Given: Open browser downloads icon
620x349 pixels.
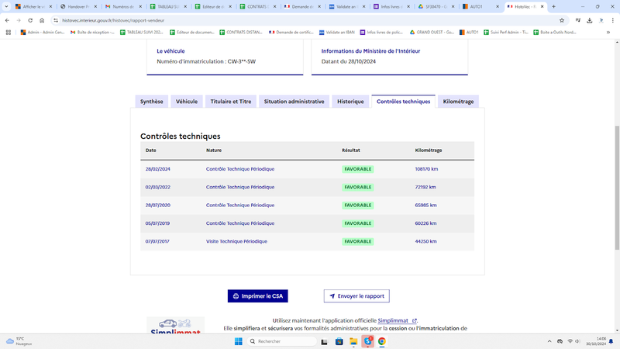Looking at the screenshot, I should coord(590,21).
